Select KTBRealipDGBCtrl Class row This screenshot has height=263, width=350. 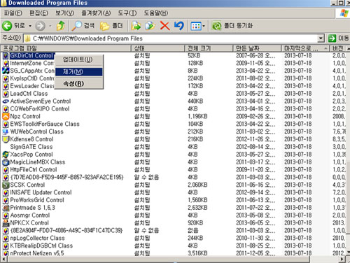point(174,246)
